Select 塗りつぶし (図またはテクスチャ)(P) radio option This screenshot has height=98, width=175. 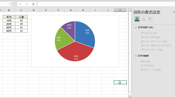[x=139, y=45]
